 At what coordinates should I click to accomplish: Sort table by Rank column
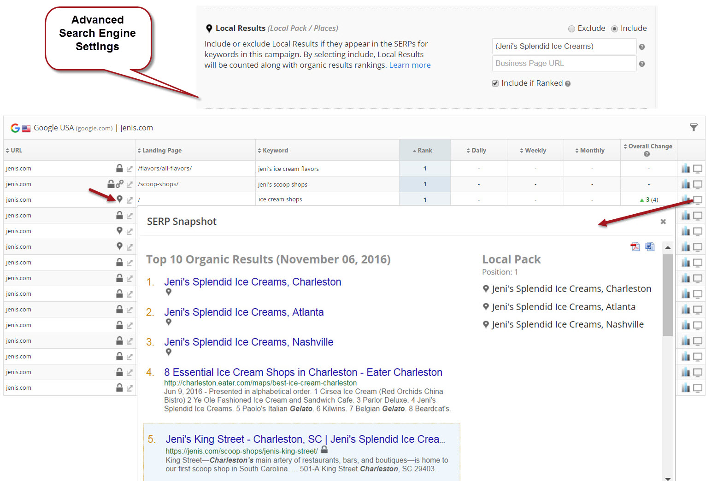coord(424,151)
